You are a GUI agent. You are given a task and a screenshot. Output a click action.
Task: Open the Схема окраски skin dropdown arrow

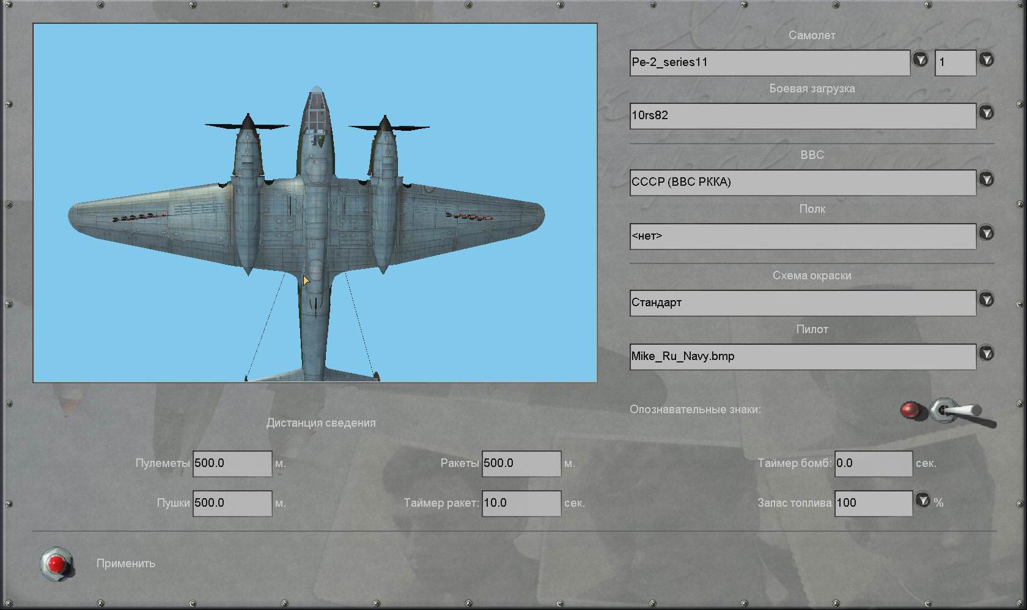tap(986, 300)
